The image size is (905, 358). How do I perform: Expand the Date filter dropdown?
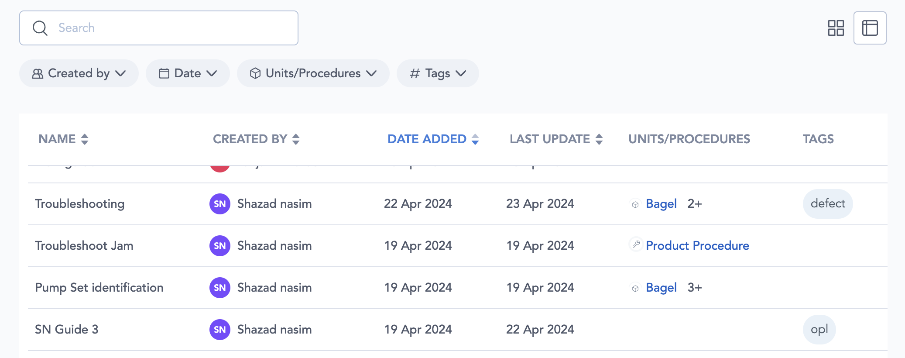188,73
